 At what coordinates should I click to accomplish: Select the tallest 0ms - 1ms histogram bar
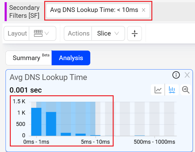point(36,122)
